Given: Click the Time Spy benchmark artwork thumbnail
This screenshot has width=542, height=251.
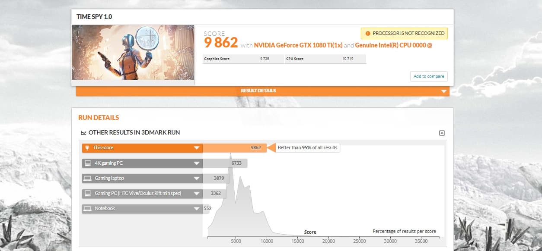Looking at the screenshot, I should point(133,53).
